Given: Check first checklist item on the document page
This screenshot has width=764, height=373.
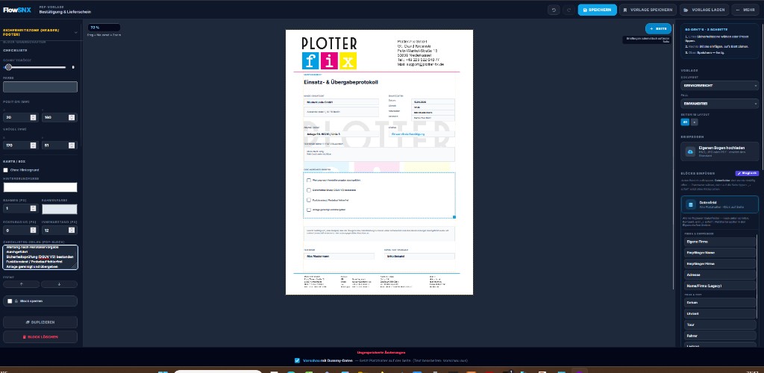Looking at the screenshot, I should pyautogui.click(x=309, y=181).
